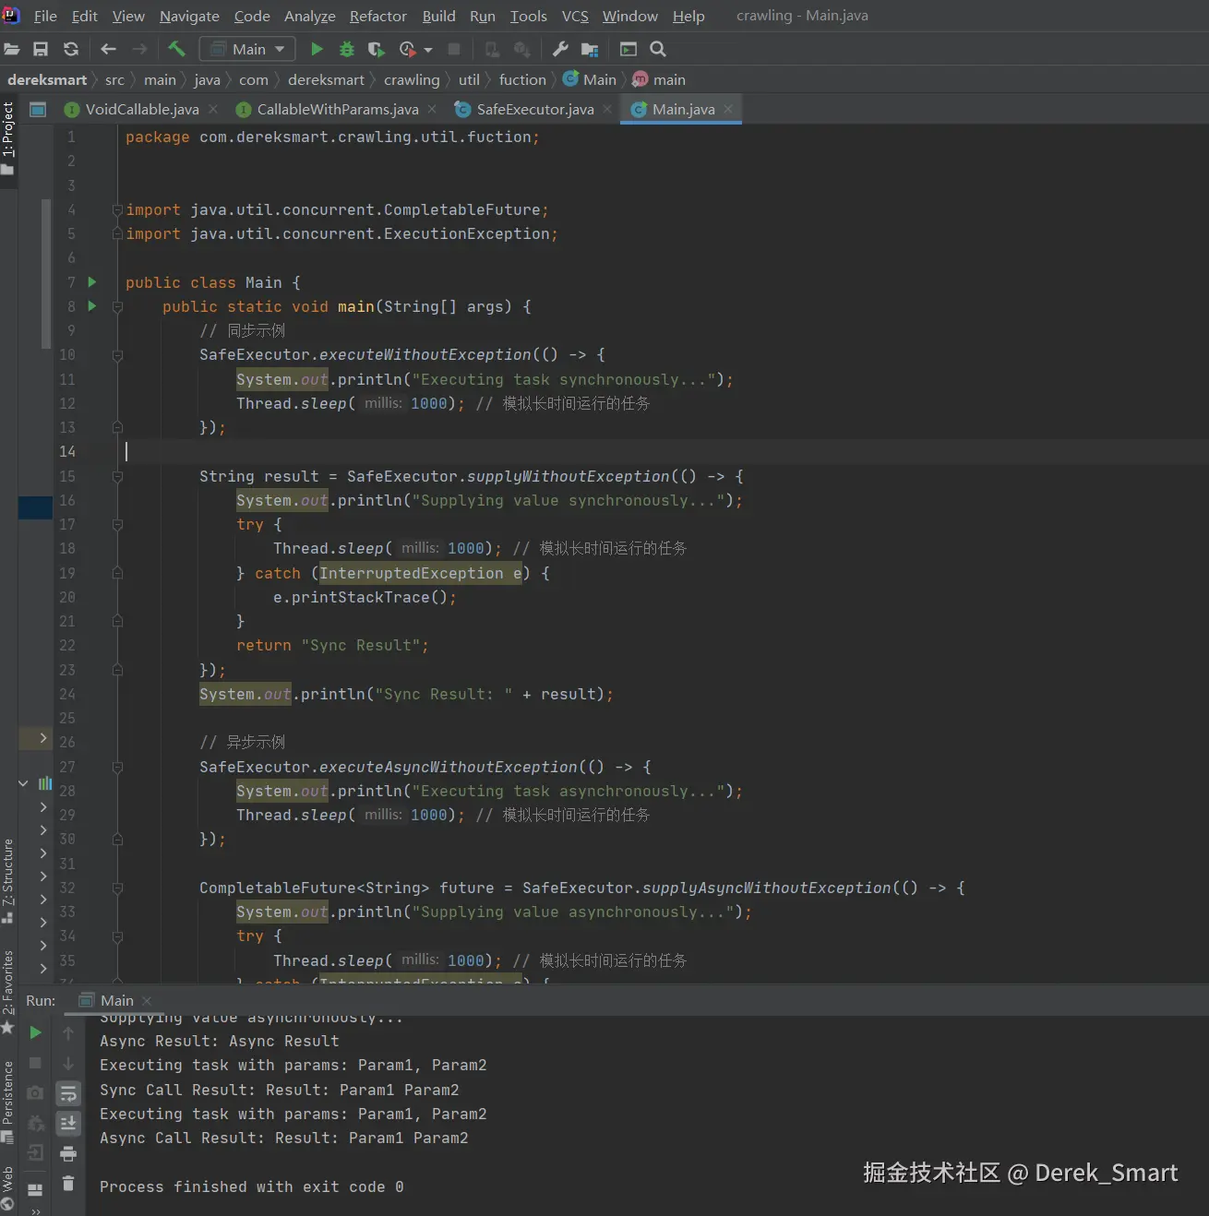The height and width of the screenshot is (1216, 1209).
Task: Synchronize files with the refresh icon
Action: pos(71,49)
